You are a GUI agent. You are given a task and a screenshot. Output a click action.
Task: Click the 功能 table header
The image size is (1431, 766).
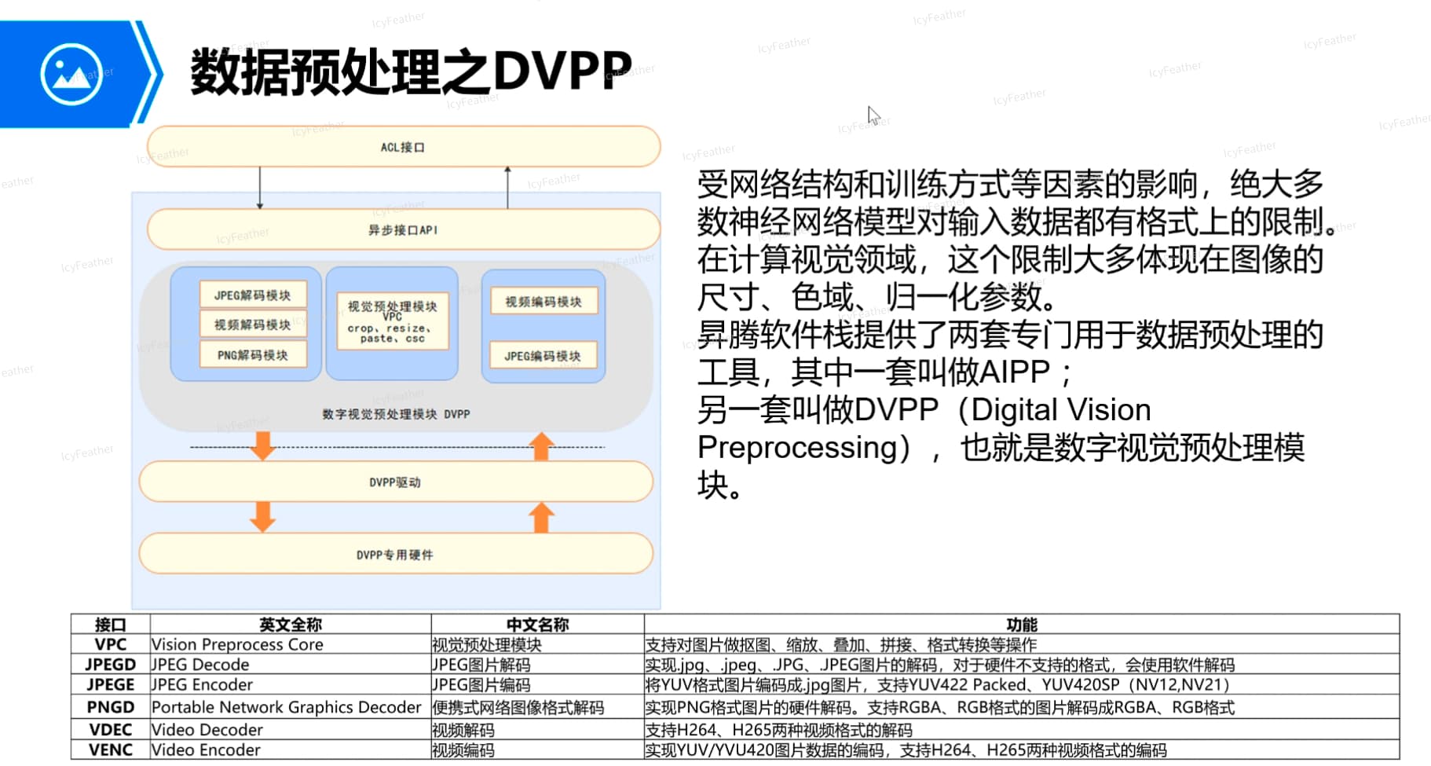click(1022, 625)
